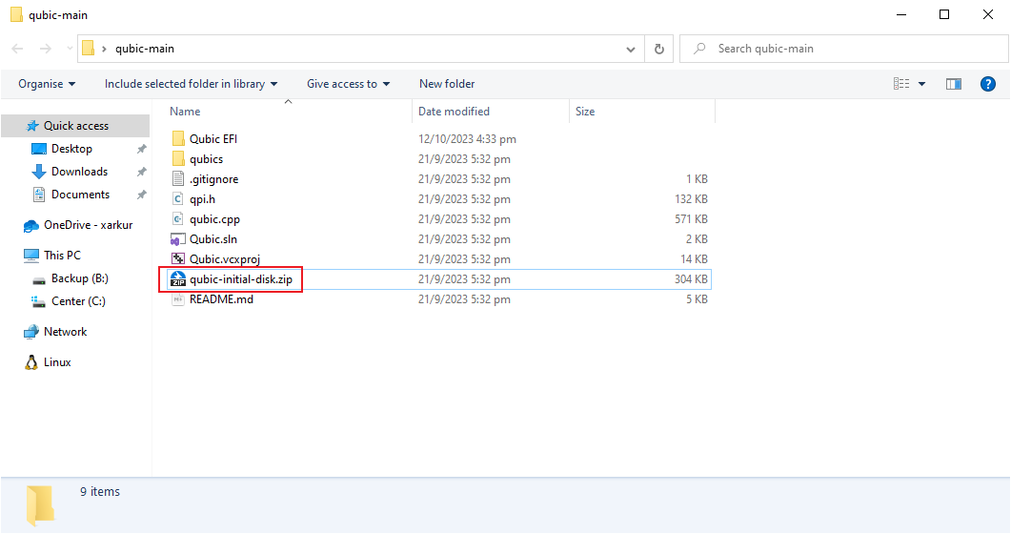Open Include selected folder in library menu
This screenshot has width=1011, height=534.
191,84
